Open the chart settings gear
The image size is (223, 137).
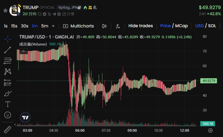(210, 131)
